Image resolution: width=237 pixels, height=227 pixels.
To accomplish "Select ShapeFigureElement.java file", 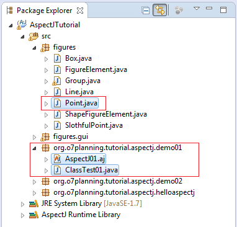I will (x=106, y=114).
